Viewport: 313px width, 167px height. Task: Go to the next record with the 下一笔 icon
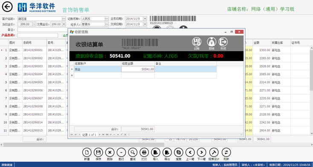201,152
